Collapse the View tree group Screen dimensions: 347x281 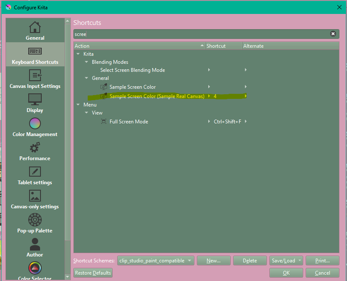point(86,112)
